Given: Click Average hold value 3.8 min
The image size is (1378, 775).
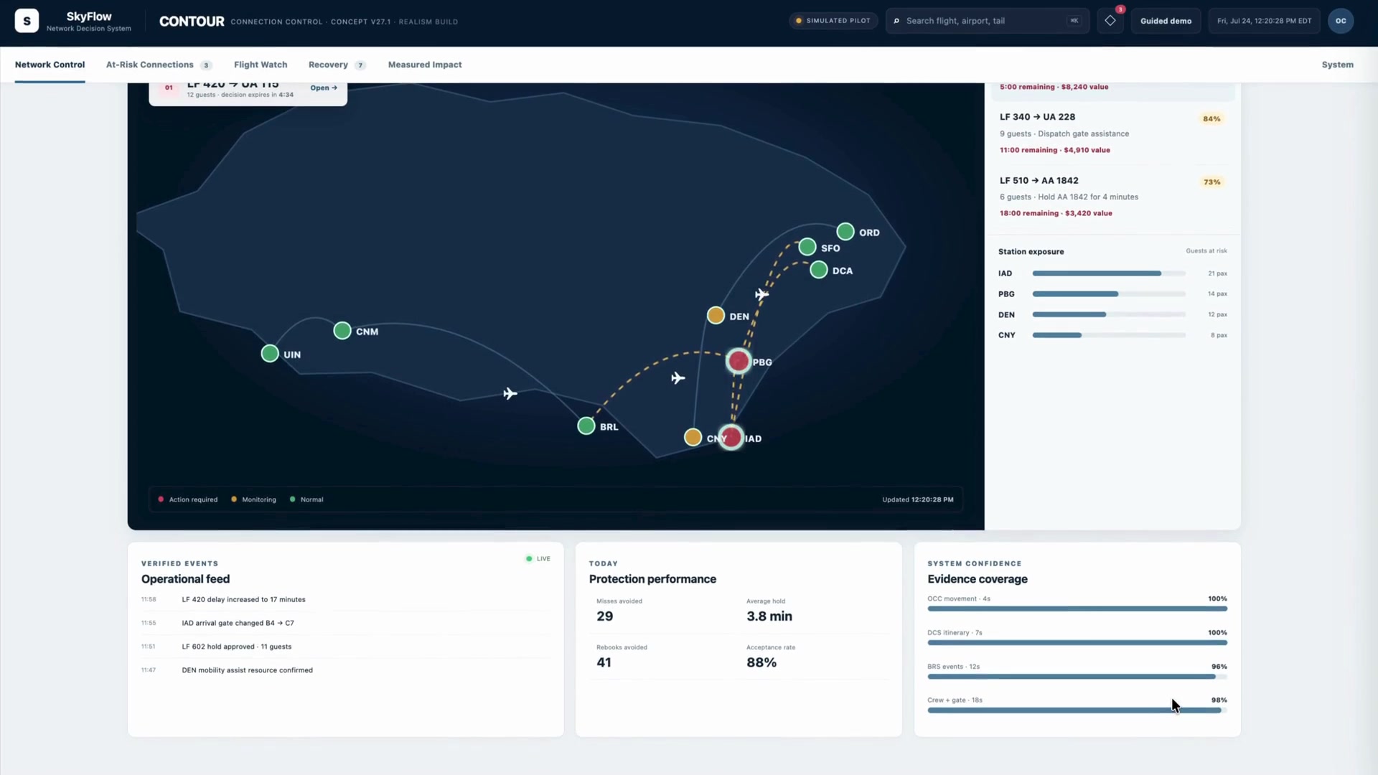Looking at the screenshot, I should 769,616.
